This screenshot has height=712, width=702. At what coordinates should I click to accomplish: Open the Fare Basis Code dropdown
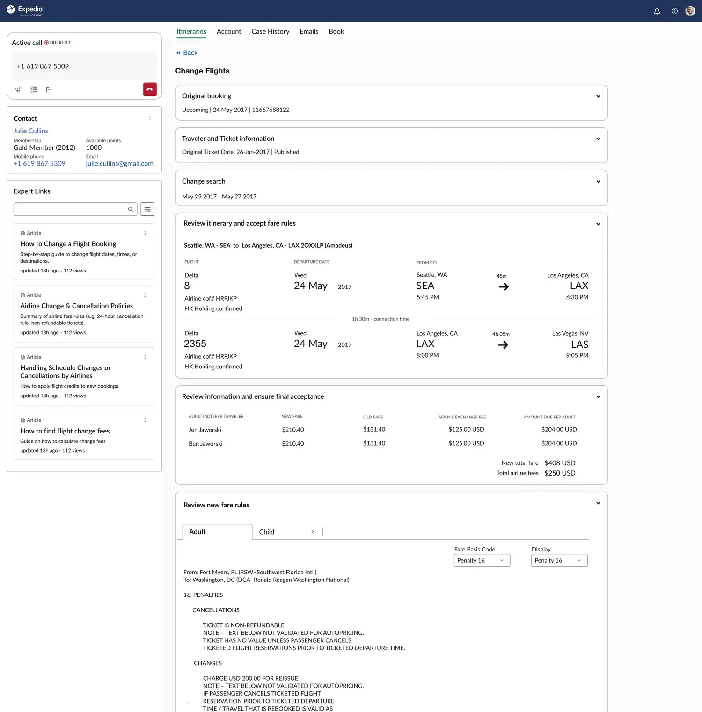coord(482,561)
